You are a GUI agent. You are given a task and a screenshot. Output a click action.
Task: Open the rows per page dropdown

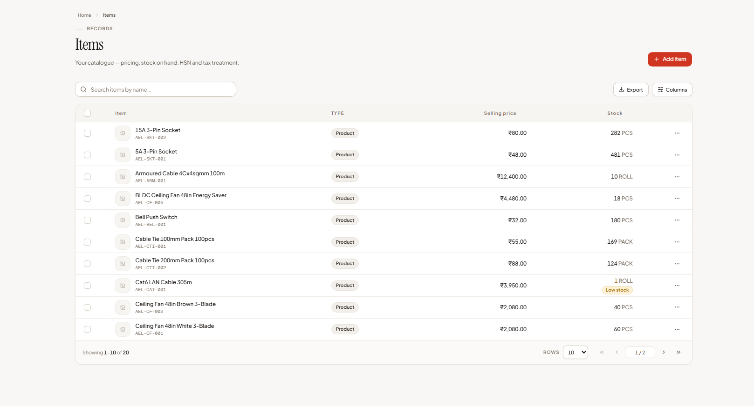576,353
